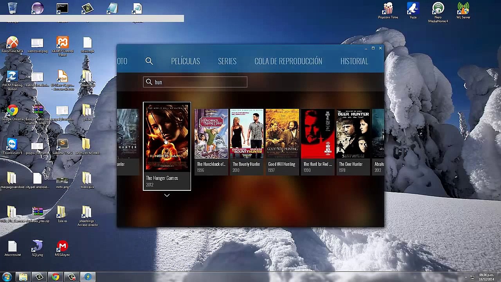Open Nero MediaHome 4 desktop icon
The height and width of the screenshot is (282, 501).
(438, 12)
